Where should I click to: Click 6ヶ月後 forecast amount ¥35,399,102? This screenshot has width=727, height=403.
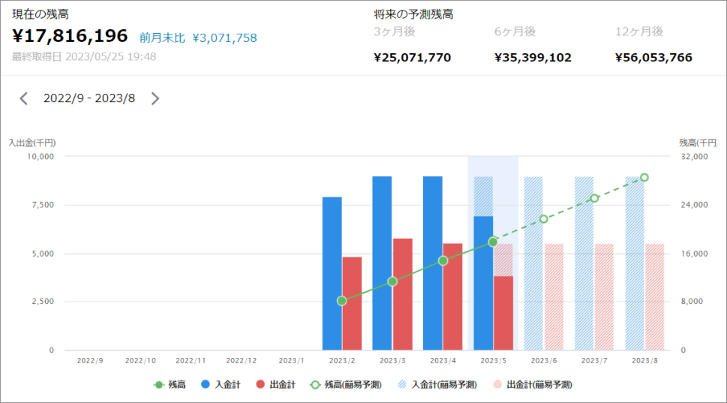pos(533,58)
